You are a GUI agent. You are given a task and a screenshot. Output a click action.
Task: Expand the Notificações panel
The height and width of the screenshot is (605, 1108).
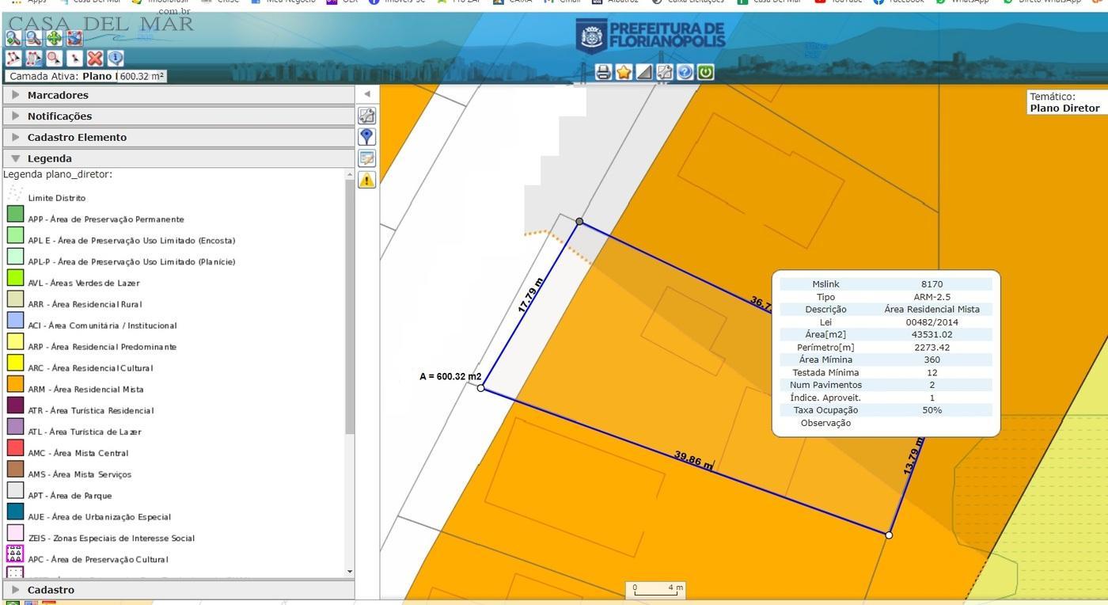click(x=177, y=116)
